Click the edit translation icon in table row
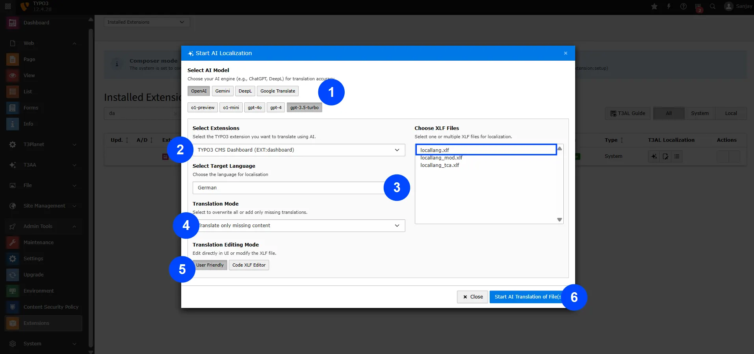The width and height of the screenshot is (754, 354). [665, 156]
